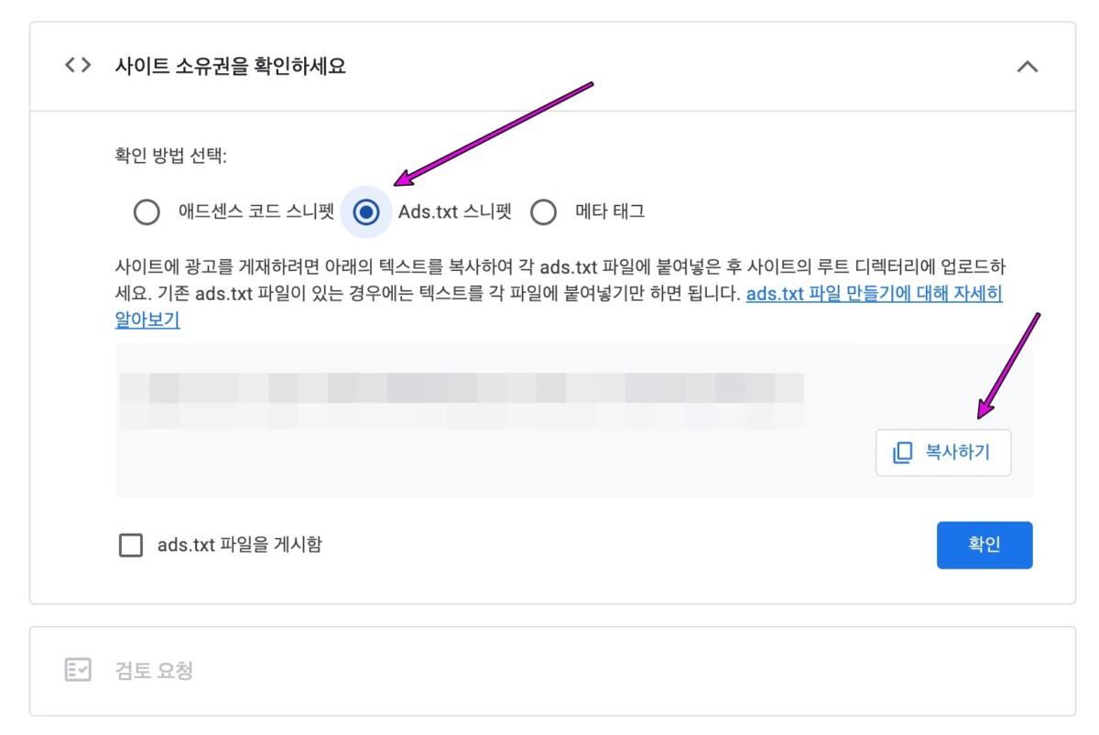The image size is (1099, 735).
Task: Click the blurred ads.txt snippet text
Action: tap(462, 400)
